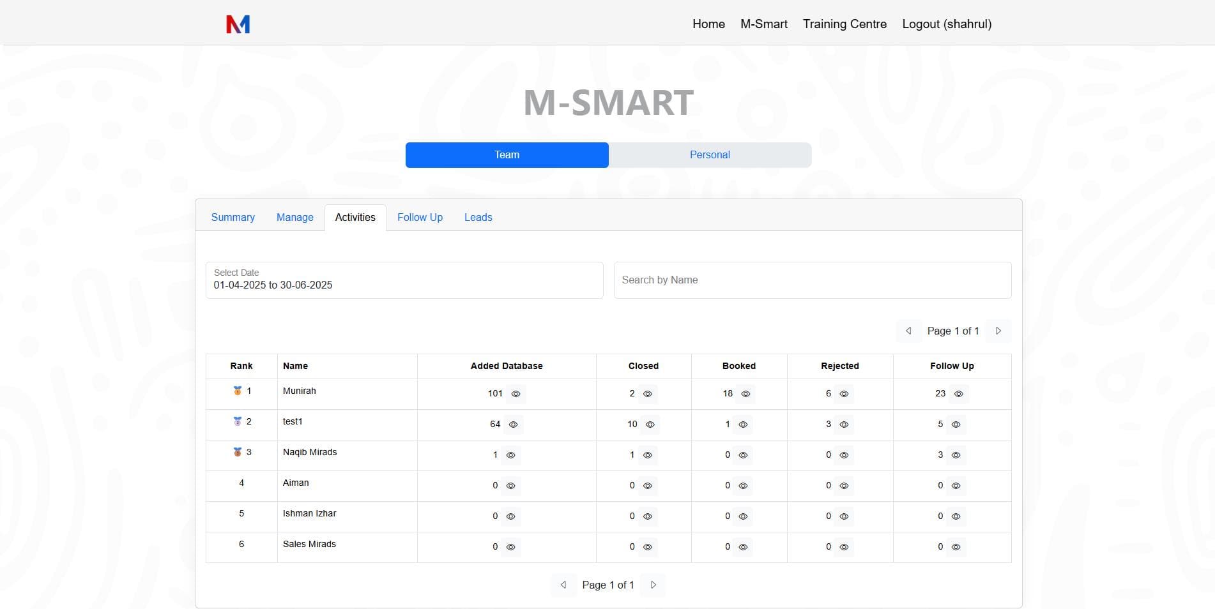The image size is (1215, 609).
Task: View Sales Mirads' Follow Up details
Action: tap(956, 547)
